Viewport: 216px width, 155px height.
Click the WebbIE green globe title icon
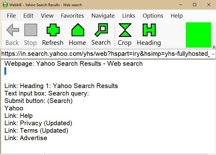(5, 5)
